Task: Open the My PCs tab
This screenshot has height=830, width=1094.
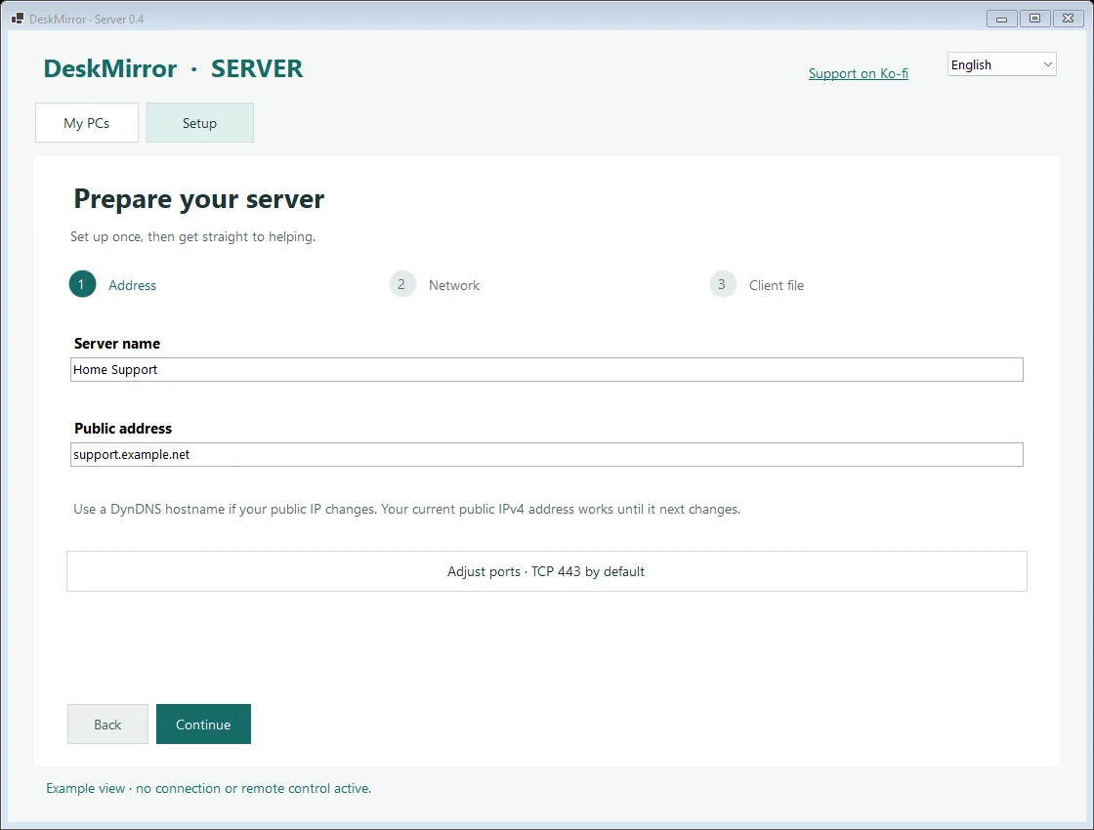Action: [x=87, y=123]
